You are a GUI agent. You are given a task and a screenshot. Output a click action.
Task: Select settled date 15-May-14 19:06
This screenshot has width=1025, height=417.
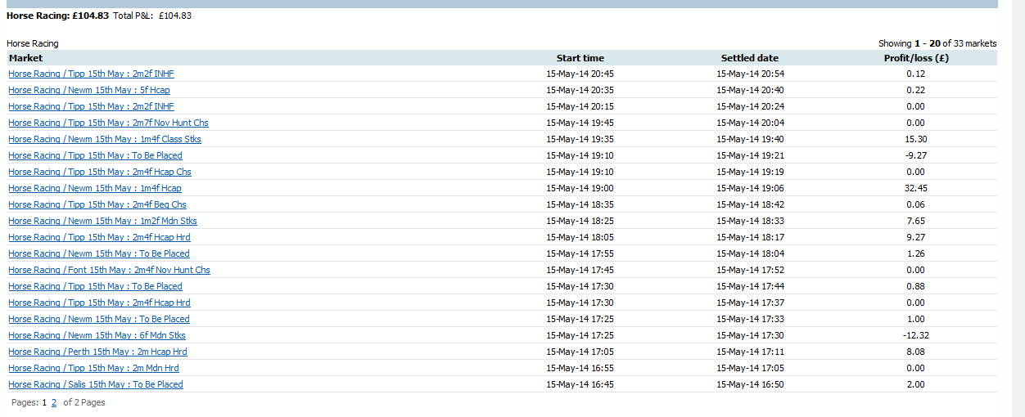click(750, 188)
